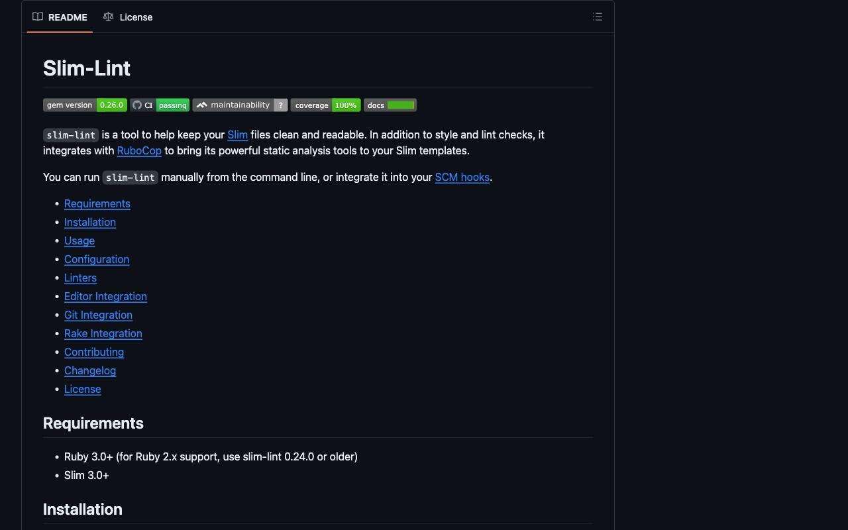Click the Requirements section heading
Screen dimensions: 848x530
93,423
